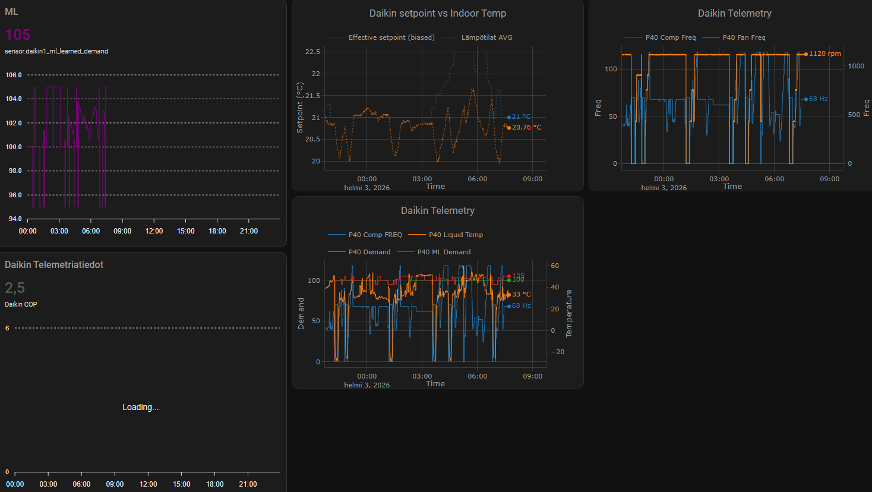The height and width of the screenshot is (492, 872).
Task: Toggle the P40 Demand legend item
Action: [369, 252]
